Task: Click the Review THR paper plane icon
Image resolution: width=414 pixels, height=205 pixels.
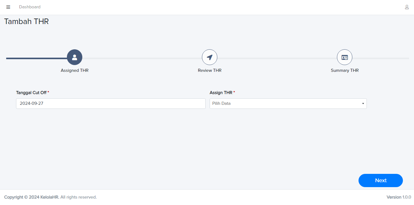Action: [x=210, y=57]
